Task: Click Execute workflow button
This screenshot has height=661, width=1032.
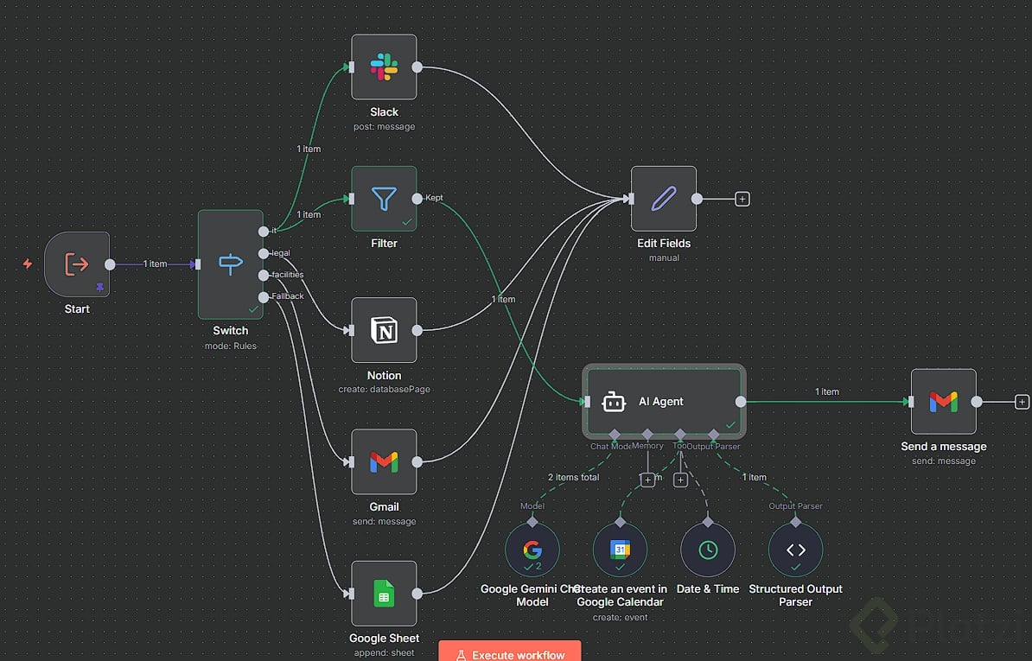Action: [x=510, y=651]
